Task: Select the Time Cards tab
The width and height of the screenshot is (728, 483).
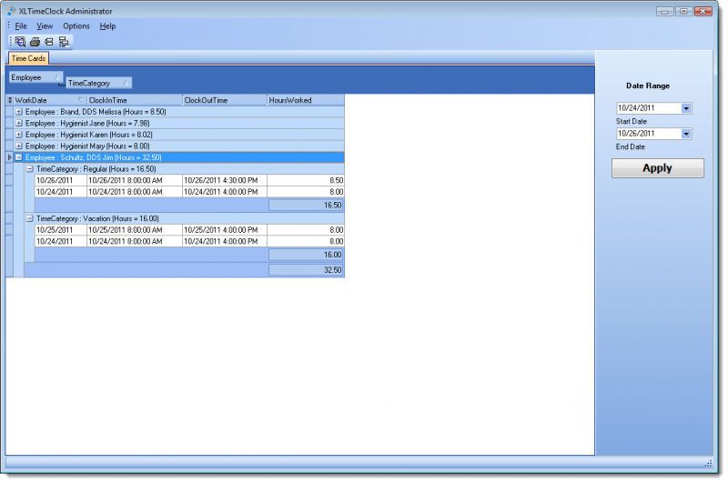Action: click(x=28, y=58)
